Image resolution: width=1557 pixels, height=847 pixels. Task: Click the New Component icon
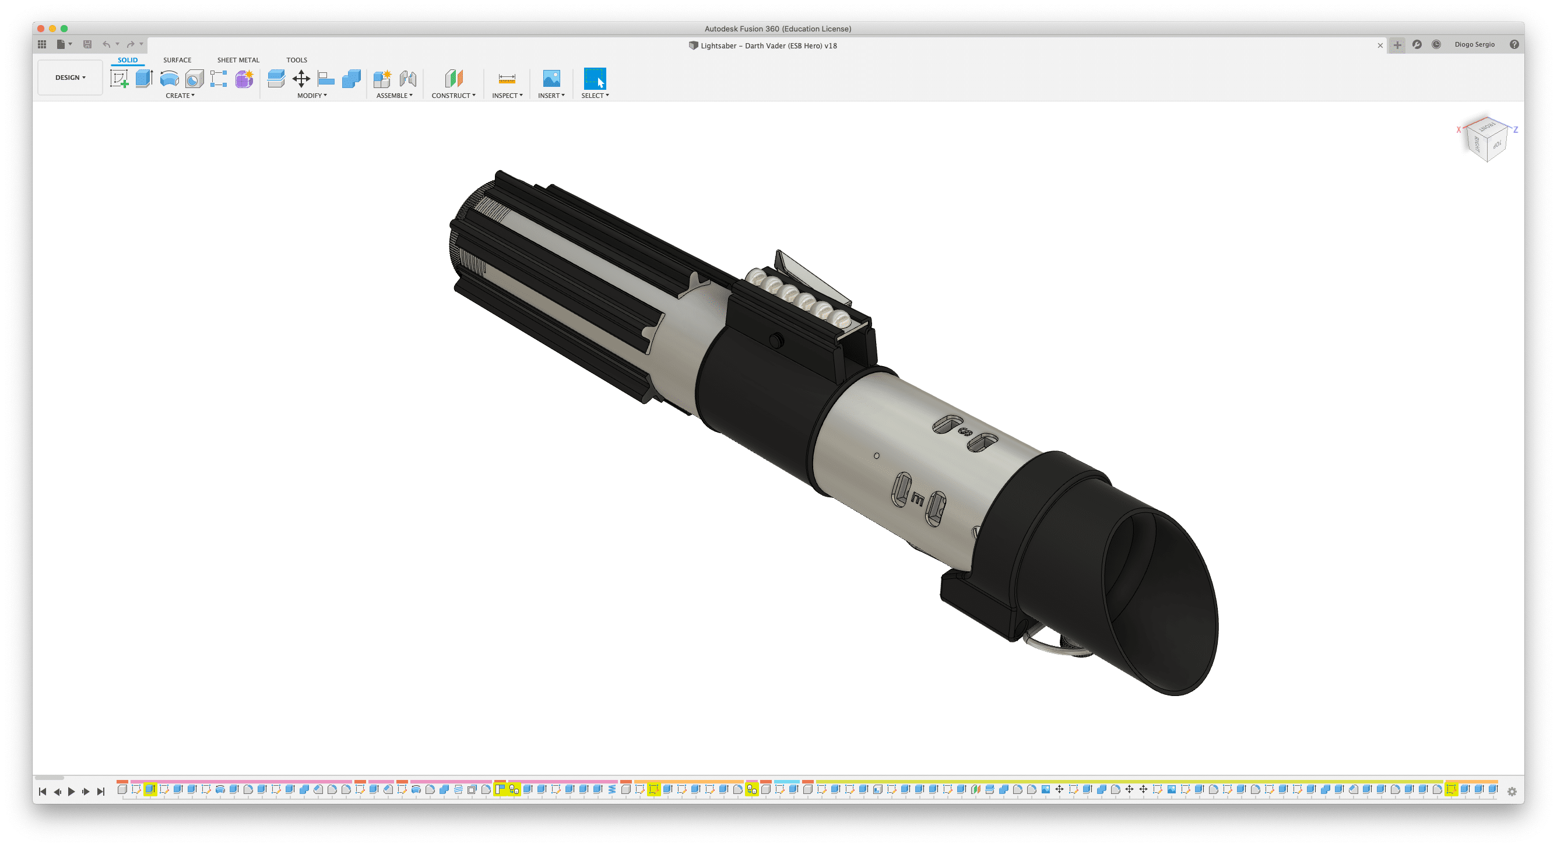click(382, 79)
